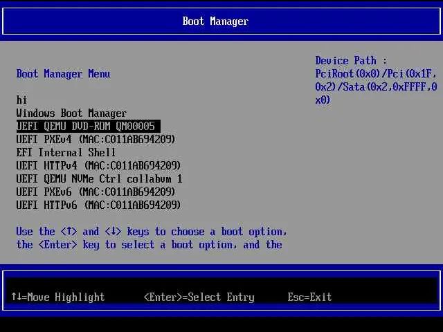The image size is (443, 332).
Task: Select the 'hi' boot entry
Action: (21, 100)
